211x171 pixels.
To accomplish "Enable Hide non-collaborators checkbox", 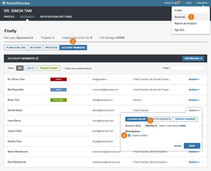I will coord(63,68).
